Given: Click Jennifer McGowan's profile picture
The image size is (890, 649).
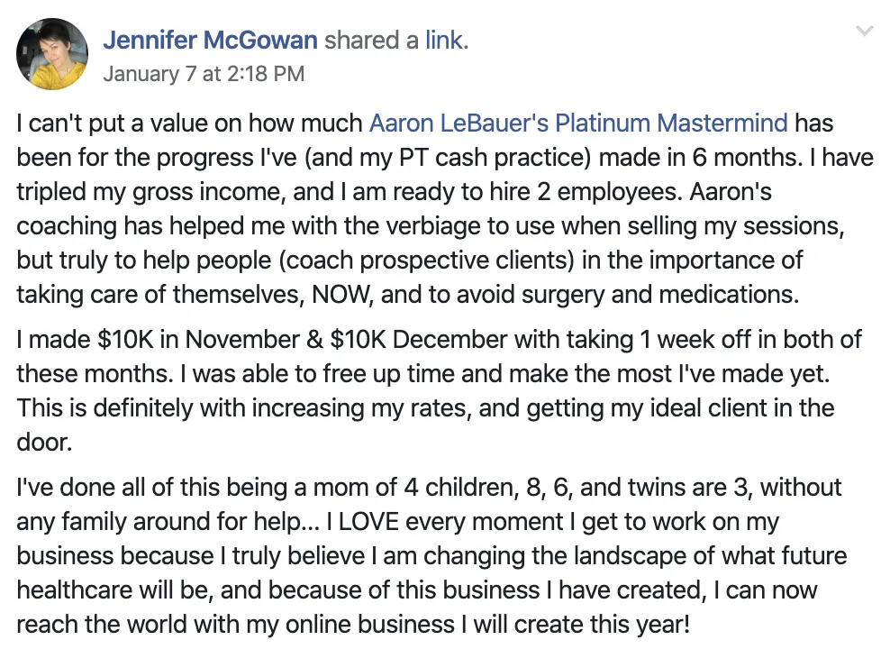Looking at the screenshot, I should tap(51, 53).
